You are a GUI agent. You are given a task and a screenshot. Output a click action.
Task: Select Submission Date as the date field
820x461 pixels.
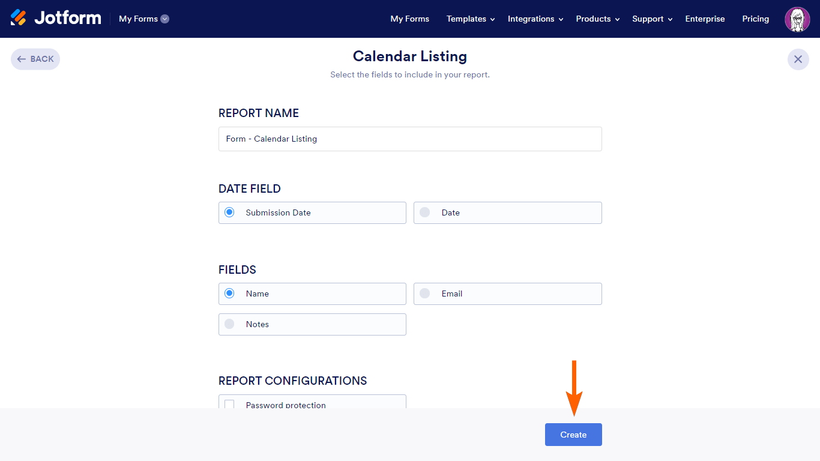[x=229, y=212]
